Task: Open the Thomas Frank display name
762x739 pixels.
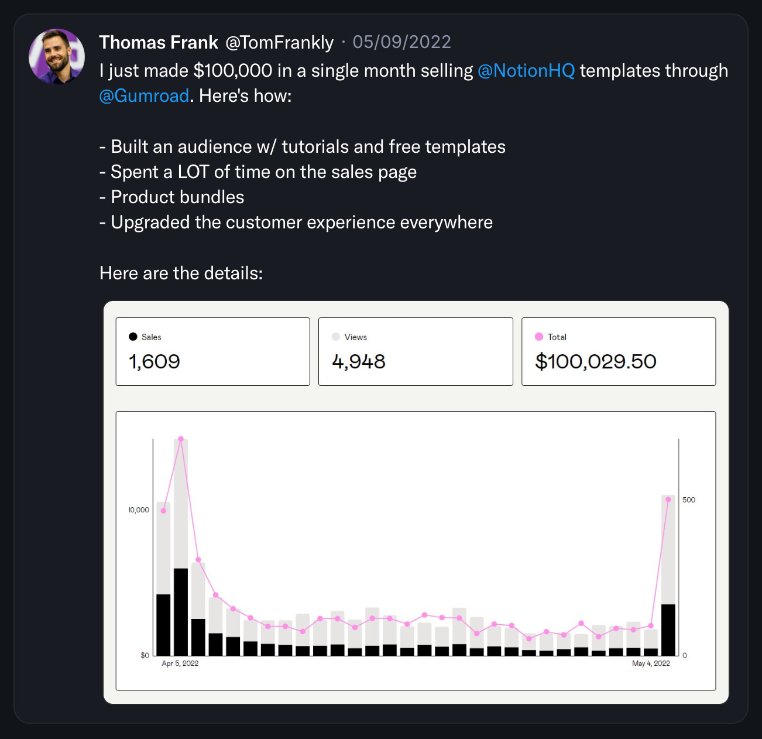Action: 159,42
